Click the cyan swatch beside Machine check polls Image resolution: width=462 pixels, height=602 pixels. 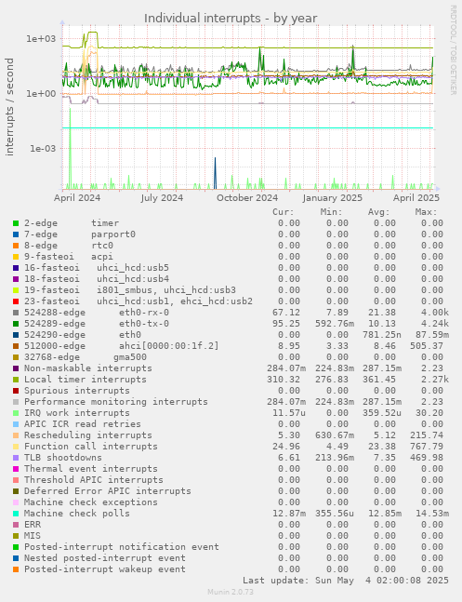click(x=16, y=514)
